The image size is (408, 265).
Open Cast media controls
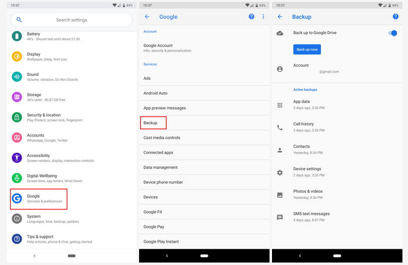(x=204, y=138)
